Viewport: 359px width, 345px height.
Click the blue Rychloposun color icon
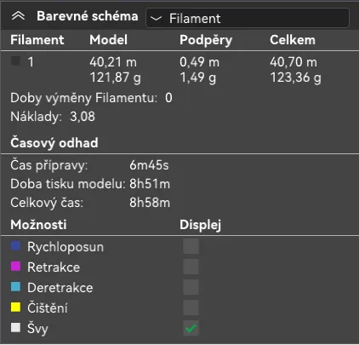tap(15, 246)
